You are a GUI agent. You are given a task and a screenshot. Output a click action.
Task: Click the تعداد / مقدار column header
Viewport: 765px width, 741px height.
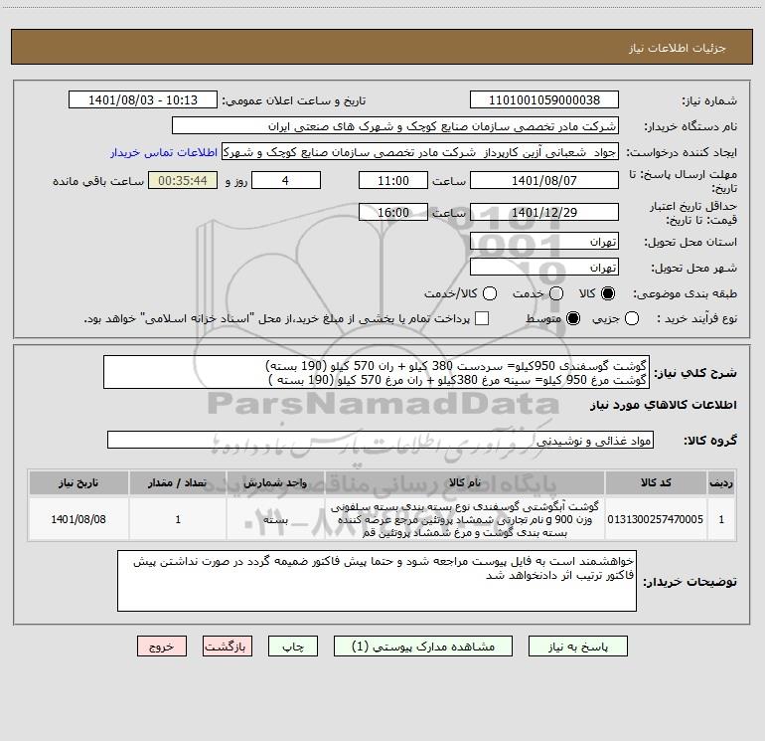coord(178,483)
